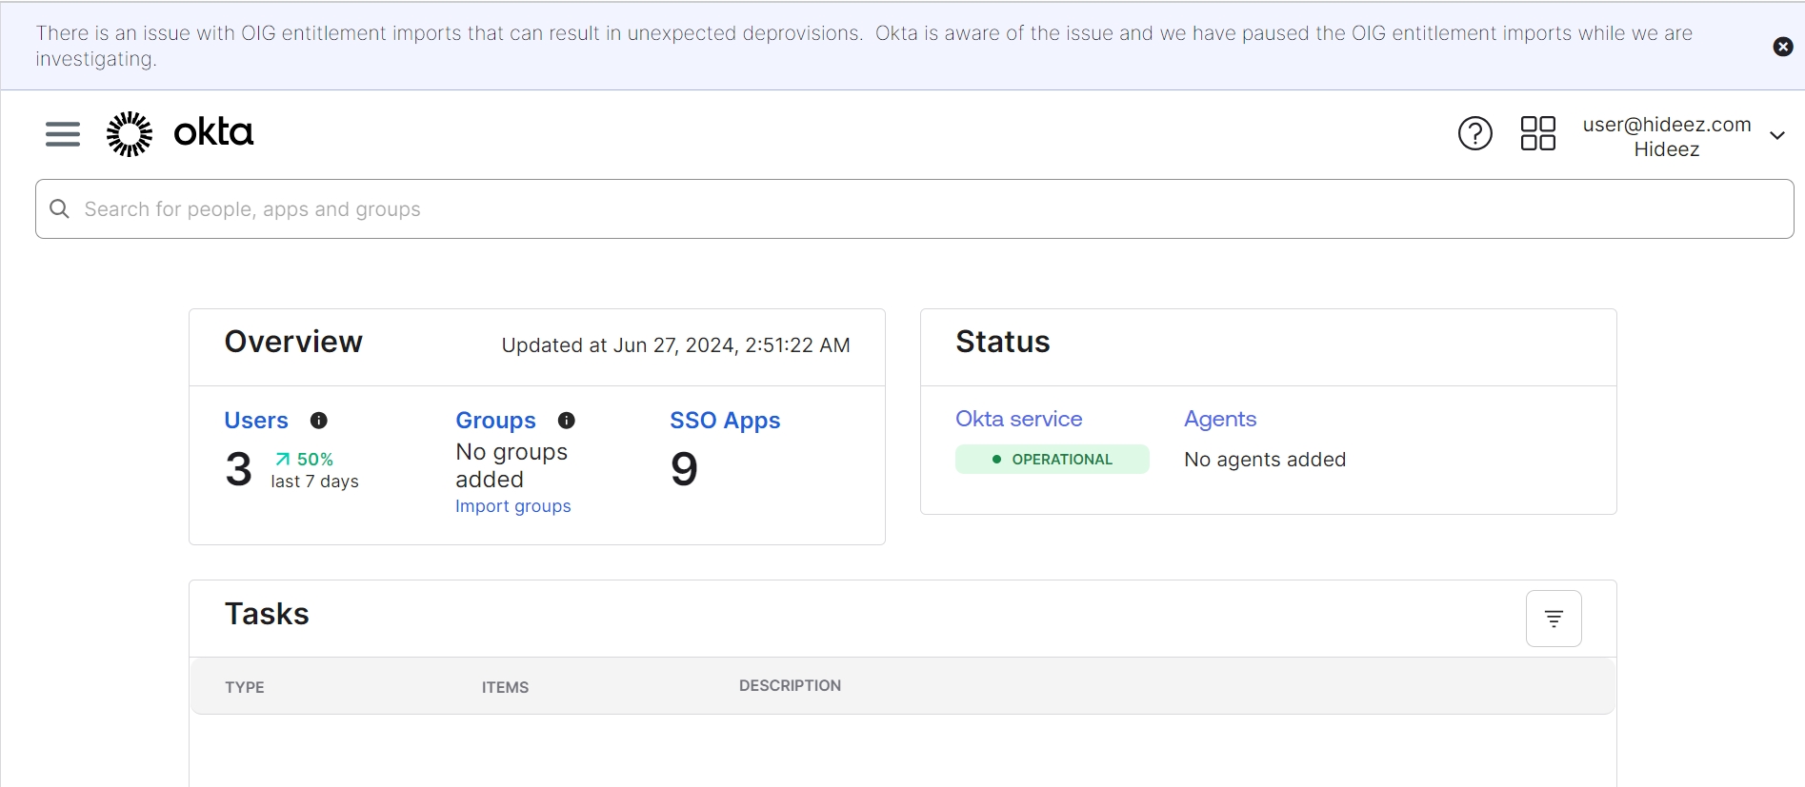The height and width of the screenshot is (787, 1805).
Task: Click the search people, apps and groups field
Action: 914,209
